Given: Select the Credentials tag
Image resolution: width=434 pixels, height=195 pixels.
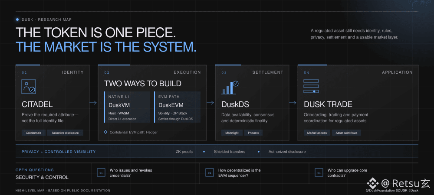Looking at the screenshot, I should click(x=33, y=133).
